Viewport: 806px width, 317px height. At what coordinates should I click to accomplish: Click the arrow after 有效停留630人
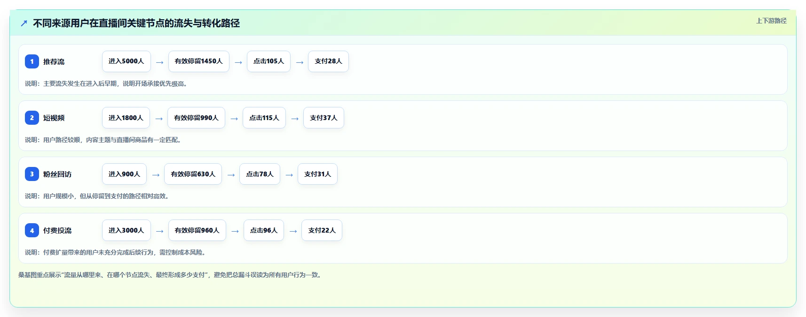[x=230, y=174]
